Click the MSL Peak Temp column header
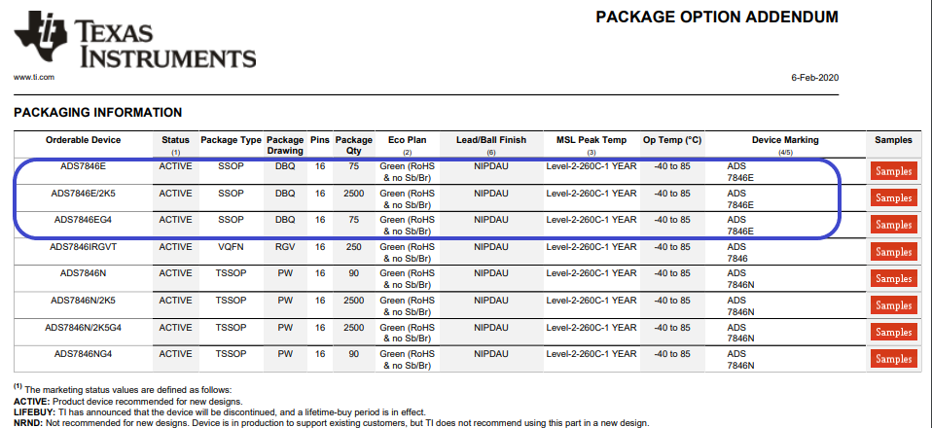Screen dimensions: 932x428 pyautogui.click(x=591, y=140)
